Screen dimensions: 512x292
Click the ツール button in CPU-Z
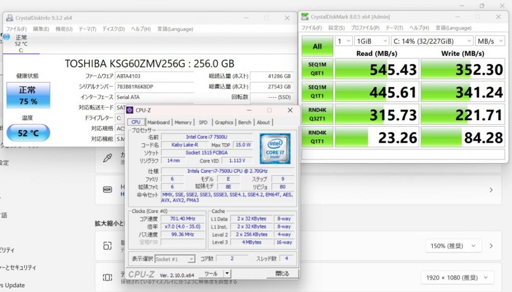(x=211, y=274)
